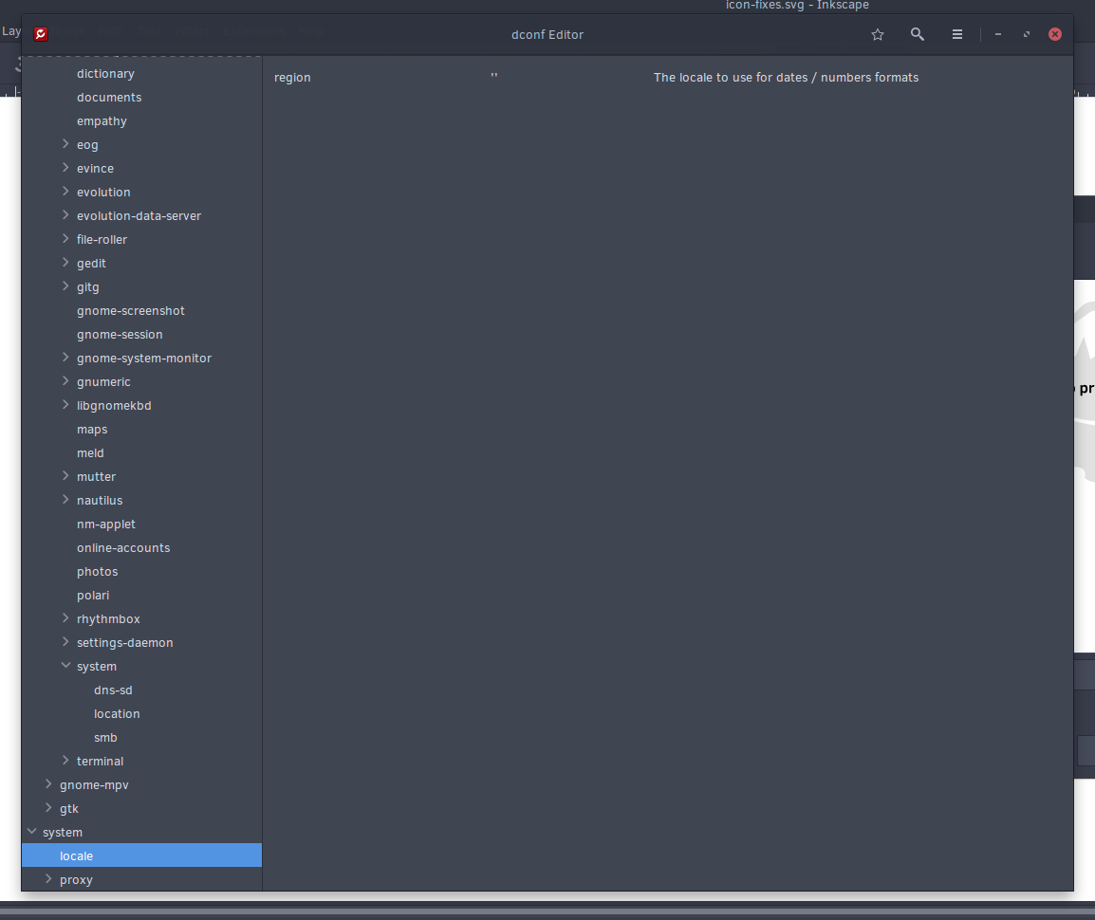Expand the settings-daemon folder
The image size is (1095, 920).
pos(65,642)
